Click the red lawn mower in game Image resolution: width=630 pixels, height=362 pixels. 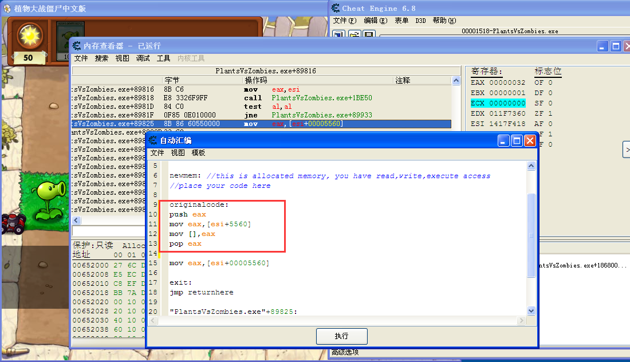(13, 223)
